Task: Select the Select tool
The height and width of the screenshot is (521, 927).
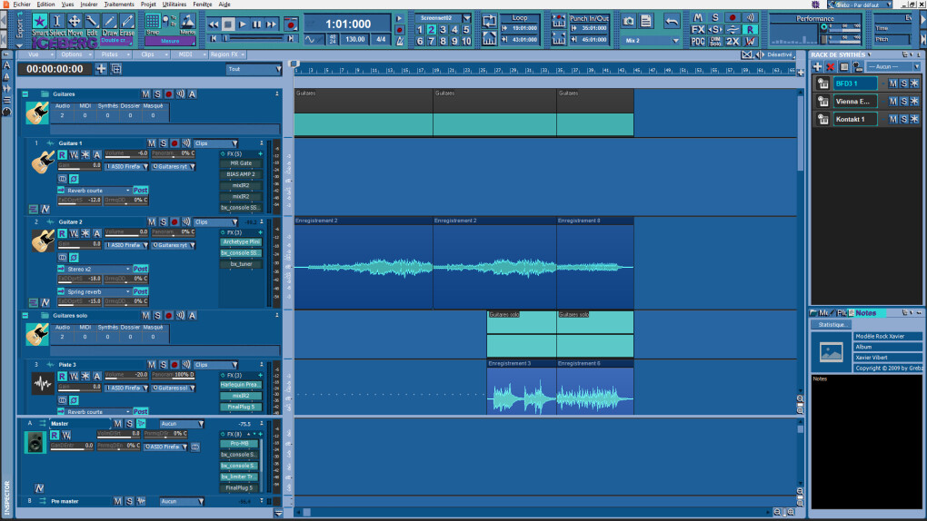Action: pyautogui.click(x=57, y=22)
